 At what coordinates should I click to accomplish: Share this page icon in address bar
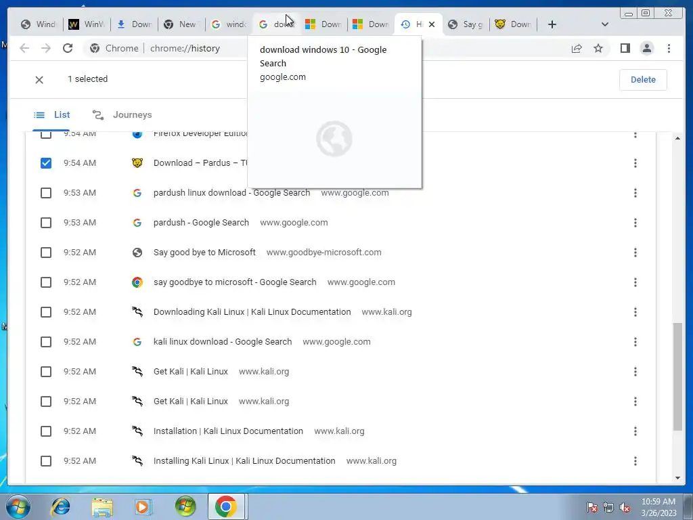click(577, 48)
